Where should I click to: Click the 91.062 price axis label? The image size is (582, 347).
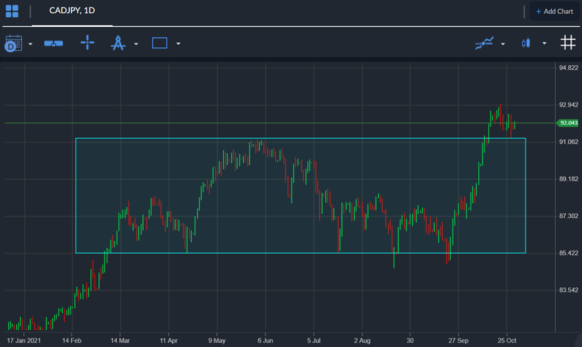point(568,142)
